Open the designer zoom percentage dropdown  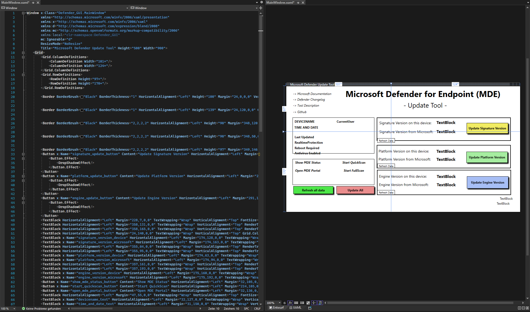(x=280, y=303)
